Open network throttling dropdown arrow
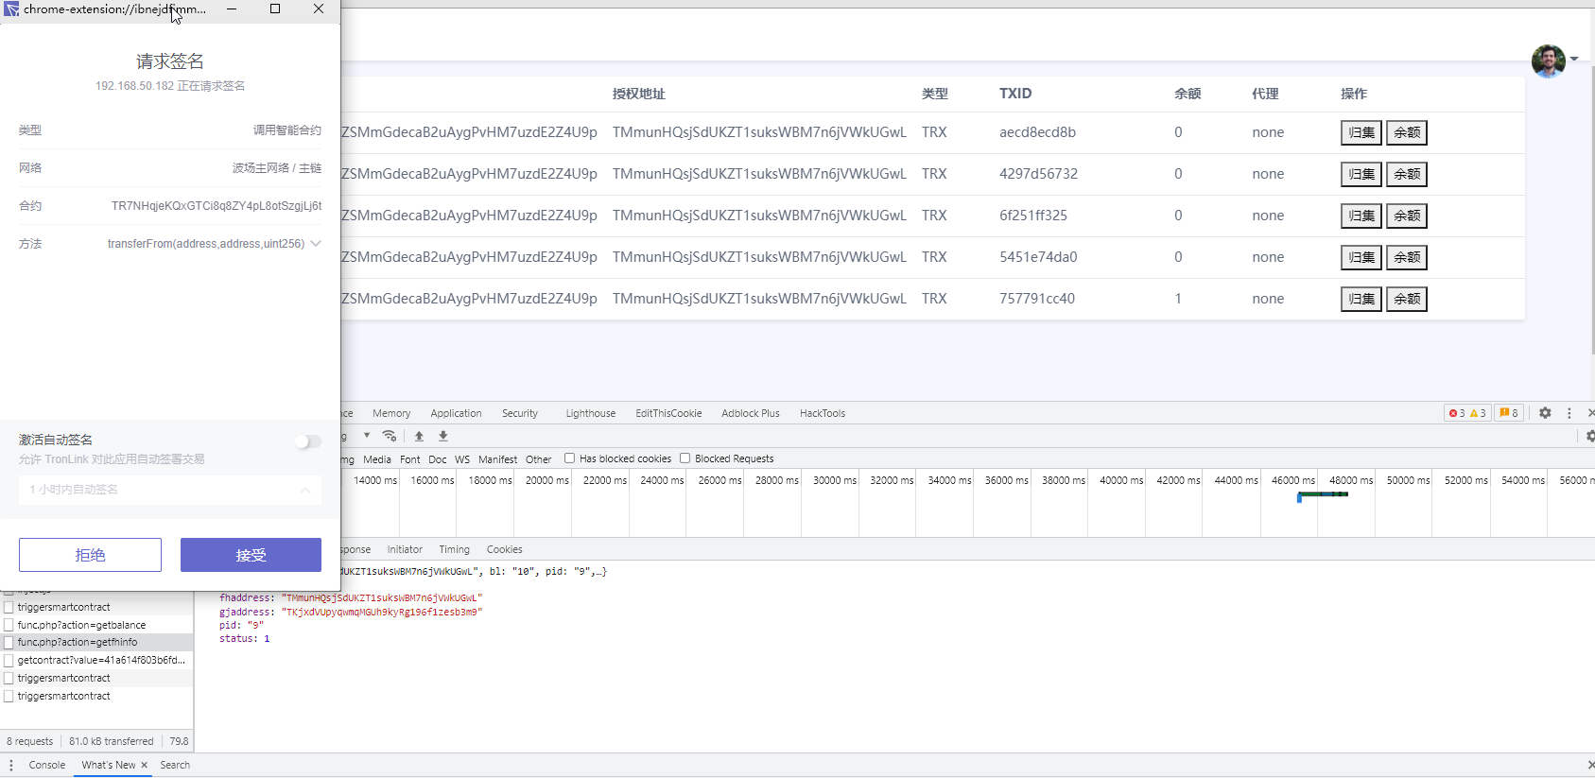The height and width of the screenshot is (778, 1595). tap(367, 436)
